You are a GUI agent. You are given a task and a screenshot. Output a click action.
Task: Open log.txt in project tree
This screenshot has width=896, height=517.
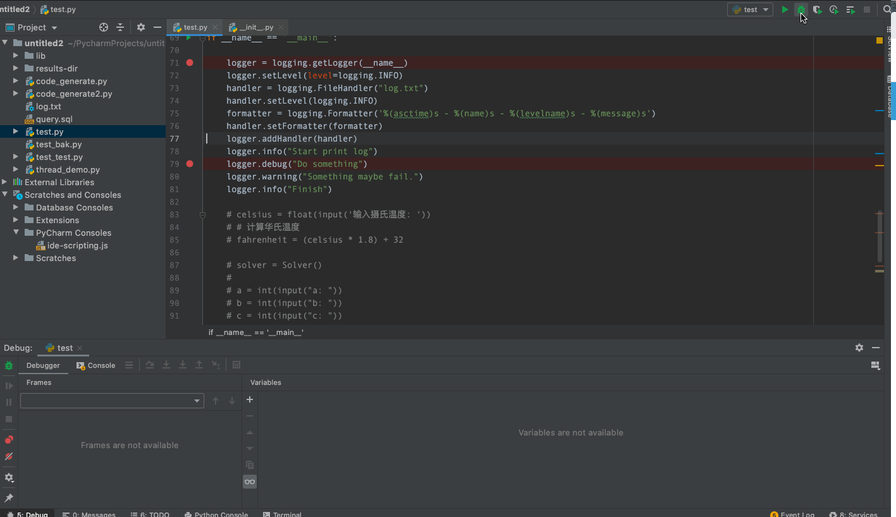coord(49,106)
